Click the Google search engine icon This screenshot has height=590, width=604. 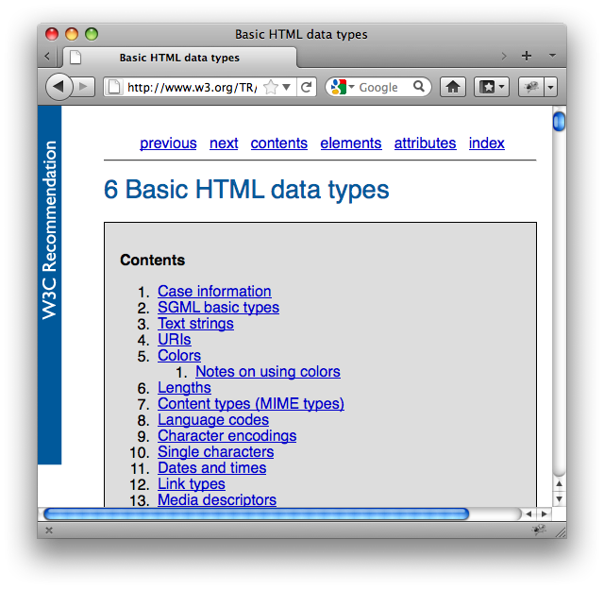click(x=338, y=87)
